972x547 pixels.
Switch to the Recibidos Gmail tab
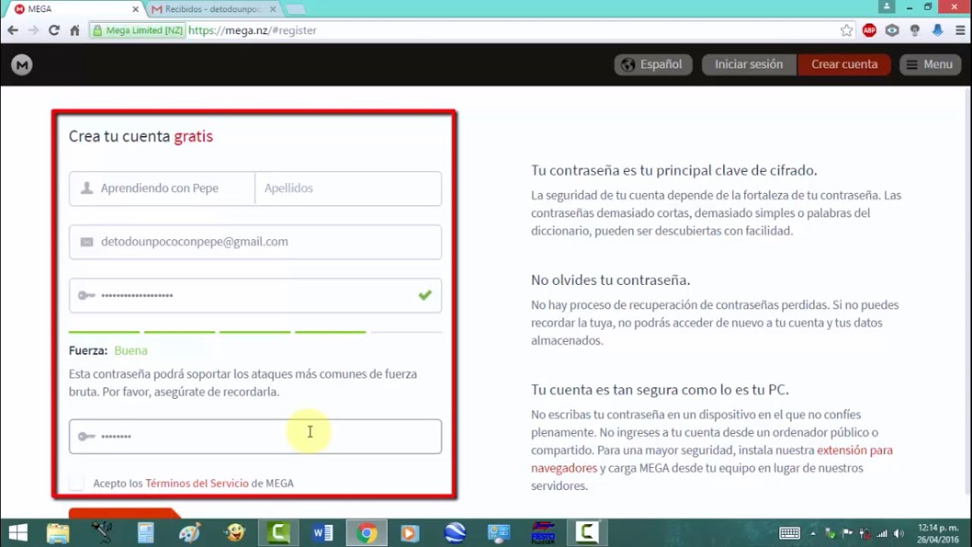(x=214, y=9)
